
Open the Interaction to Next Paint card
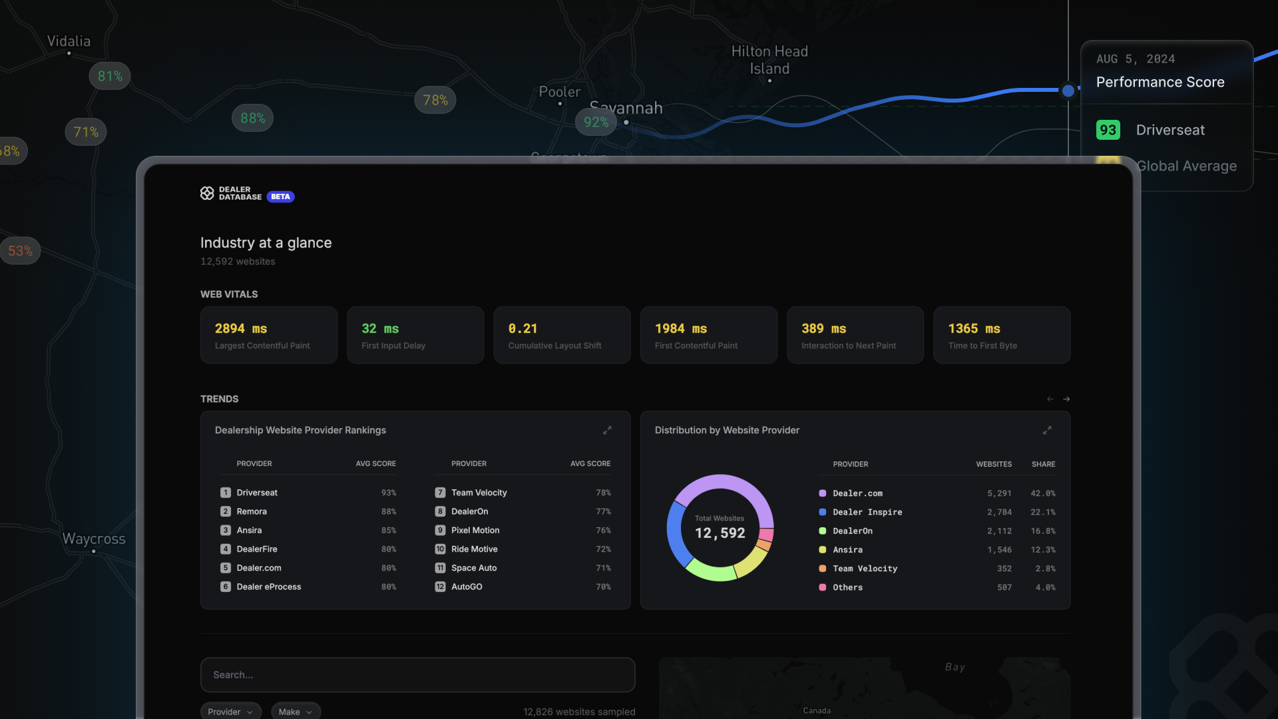855,335
